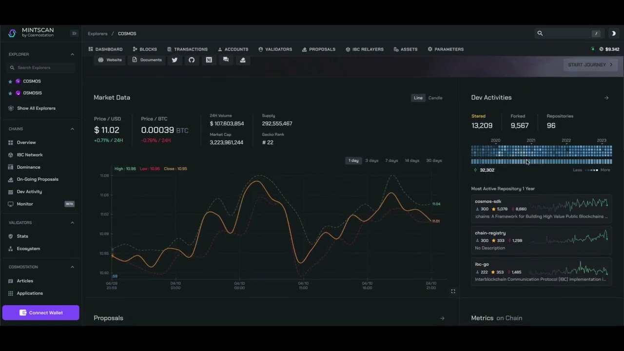Open the ibc-go repository card
Viewport: 624px width, 351px height.
(541, 272)
